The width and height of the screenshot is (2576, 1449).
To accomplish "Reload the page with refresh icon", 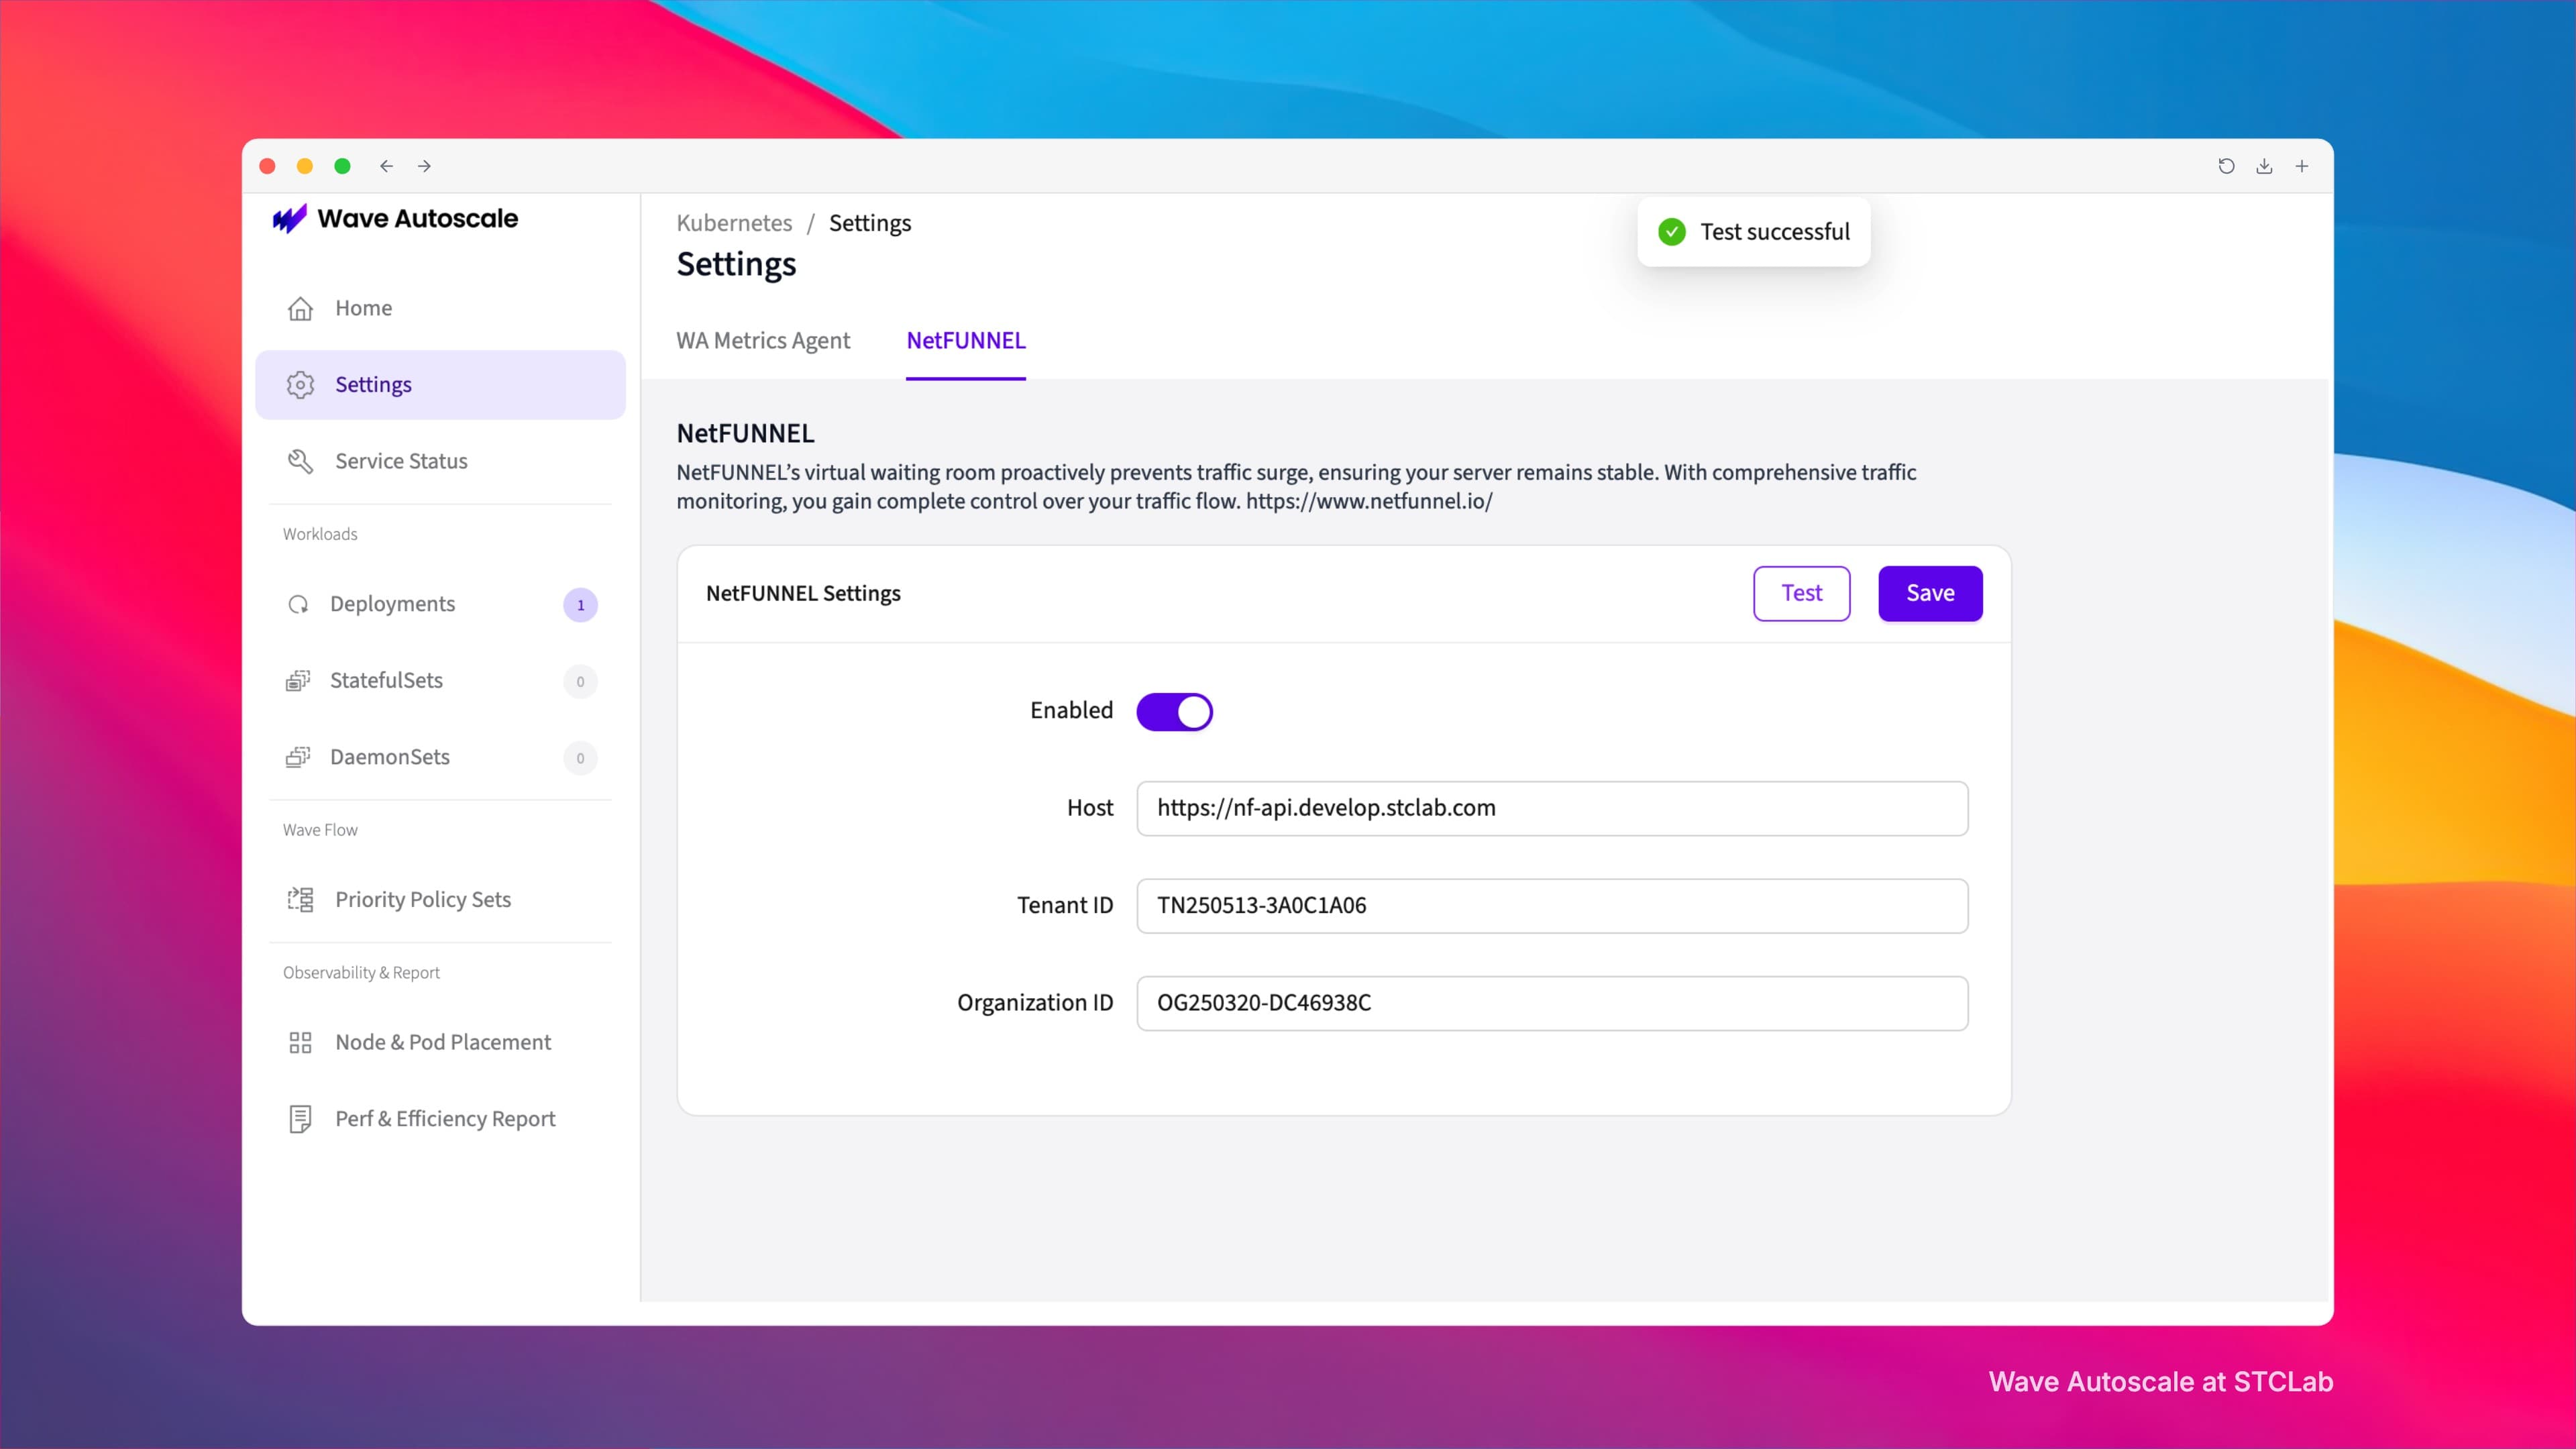I will click(x=2226, y=166).
